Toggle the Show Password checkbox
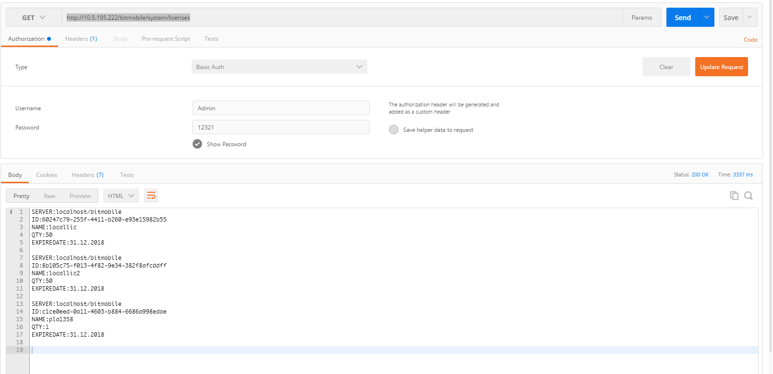This screenshot has width=773, height=374. (197, 144)
